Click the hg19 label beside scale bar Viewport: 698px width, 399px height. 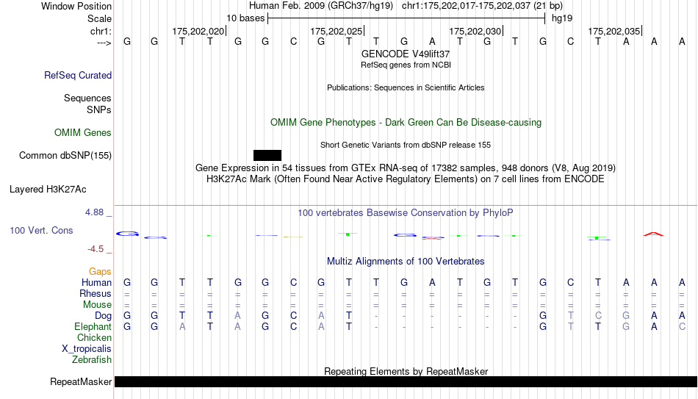click(562, 18)
